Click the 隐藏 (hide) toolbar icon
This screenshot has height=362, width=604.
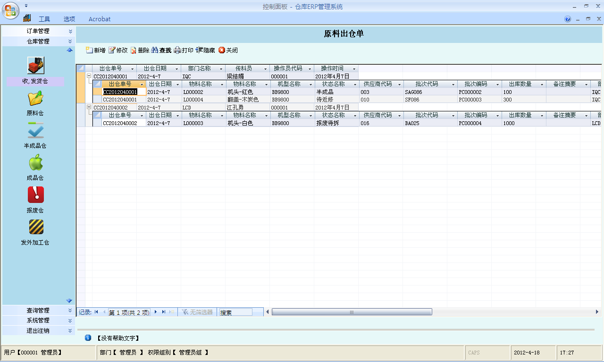(199, 50)
